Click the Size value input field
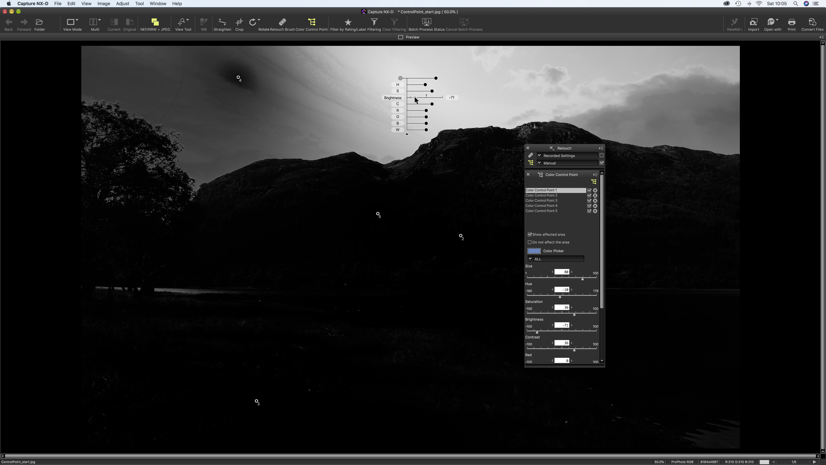 click(562, 272)
